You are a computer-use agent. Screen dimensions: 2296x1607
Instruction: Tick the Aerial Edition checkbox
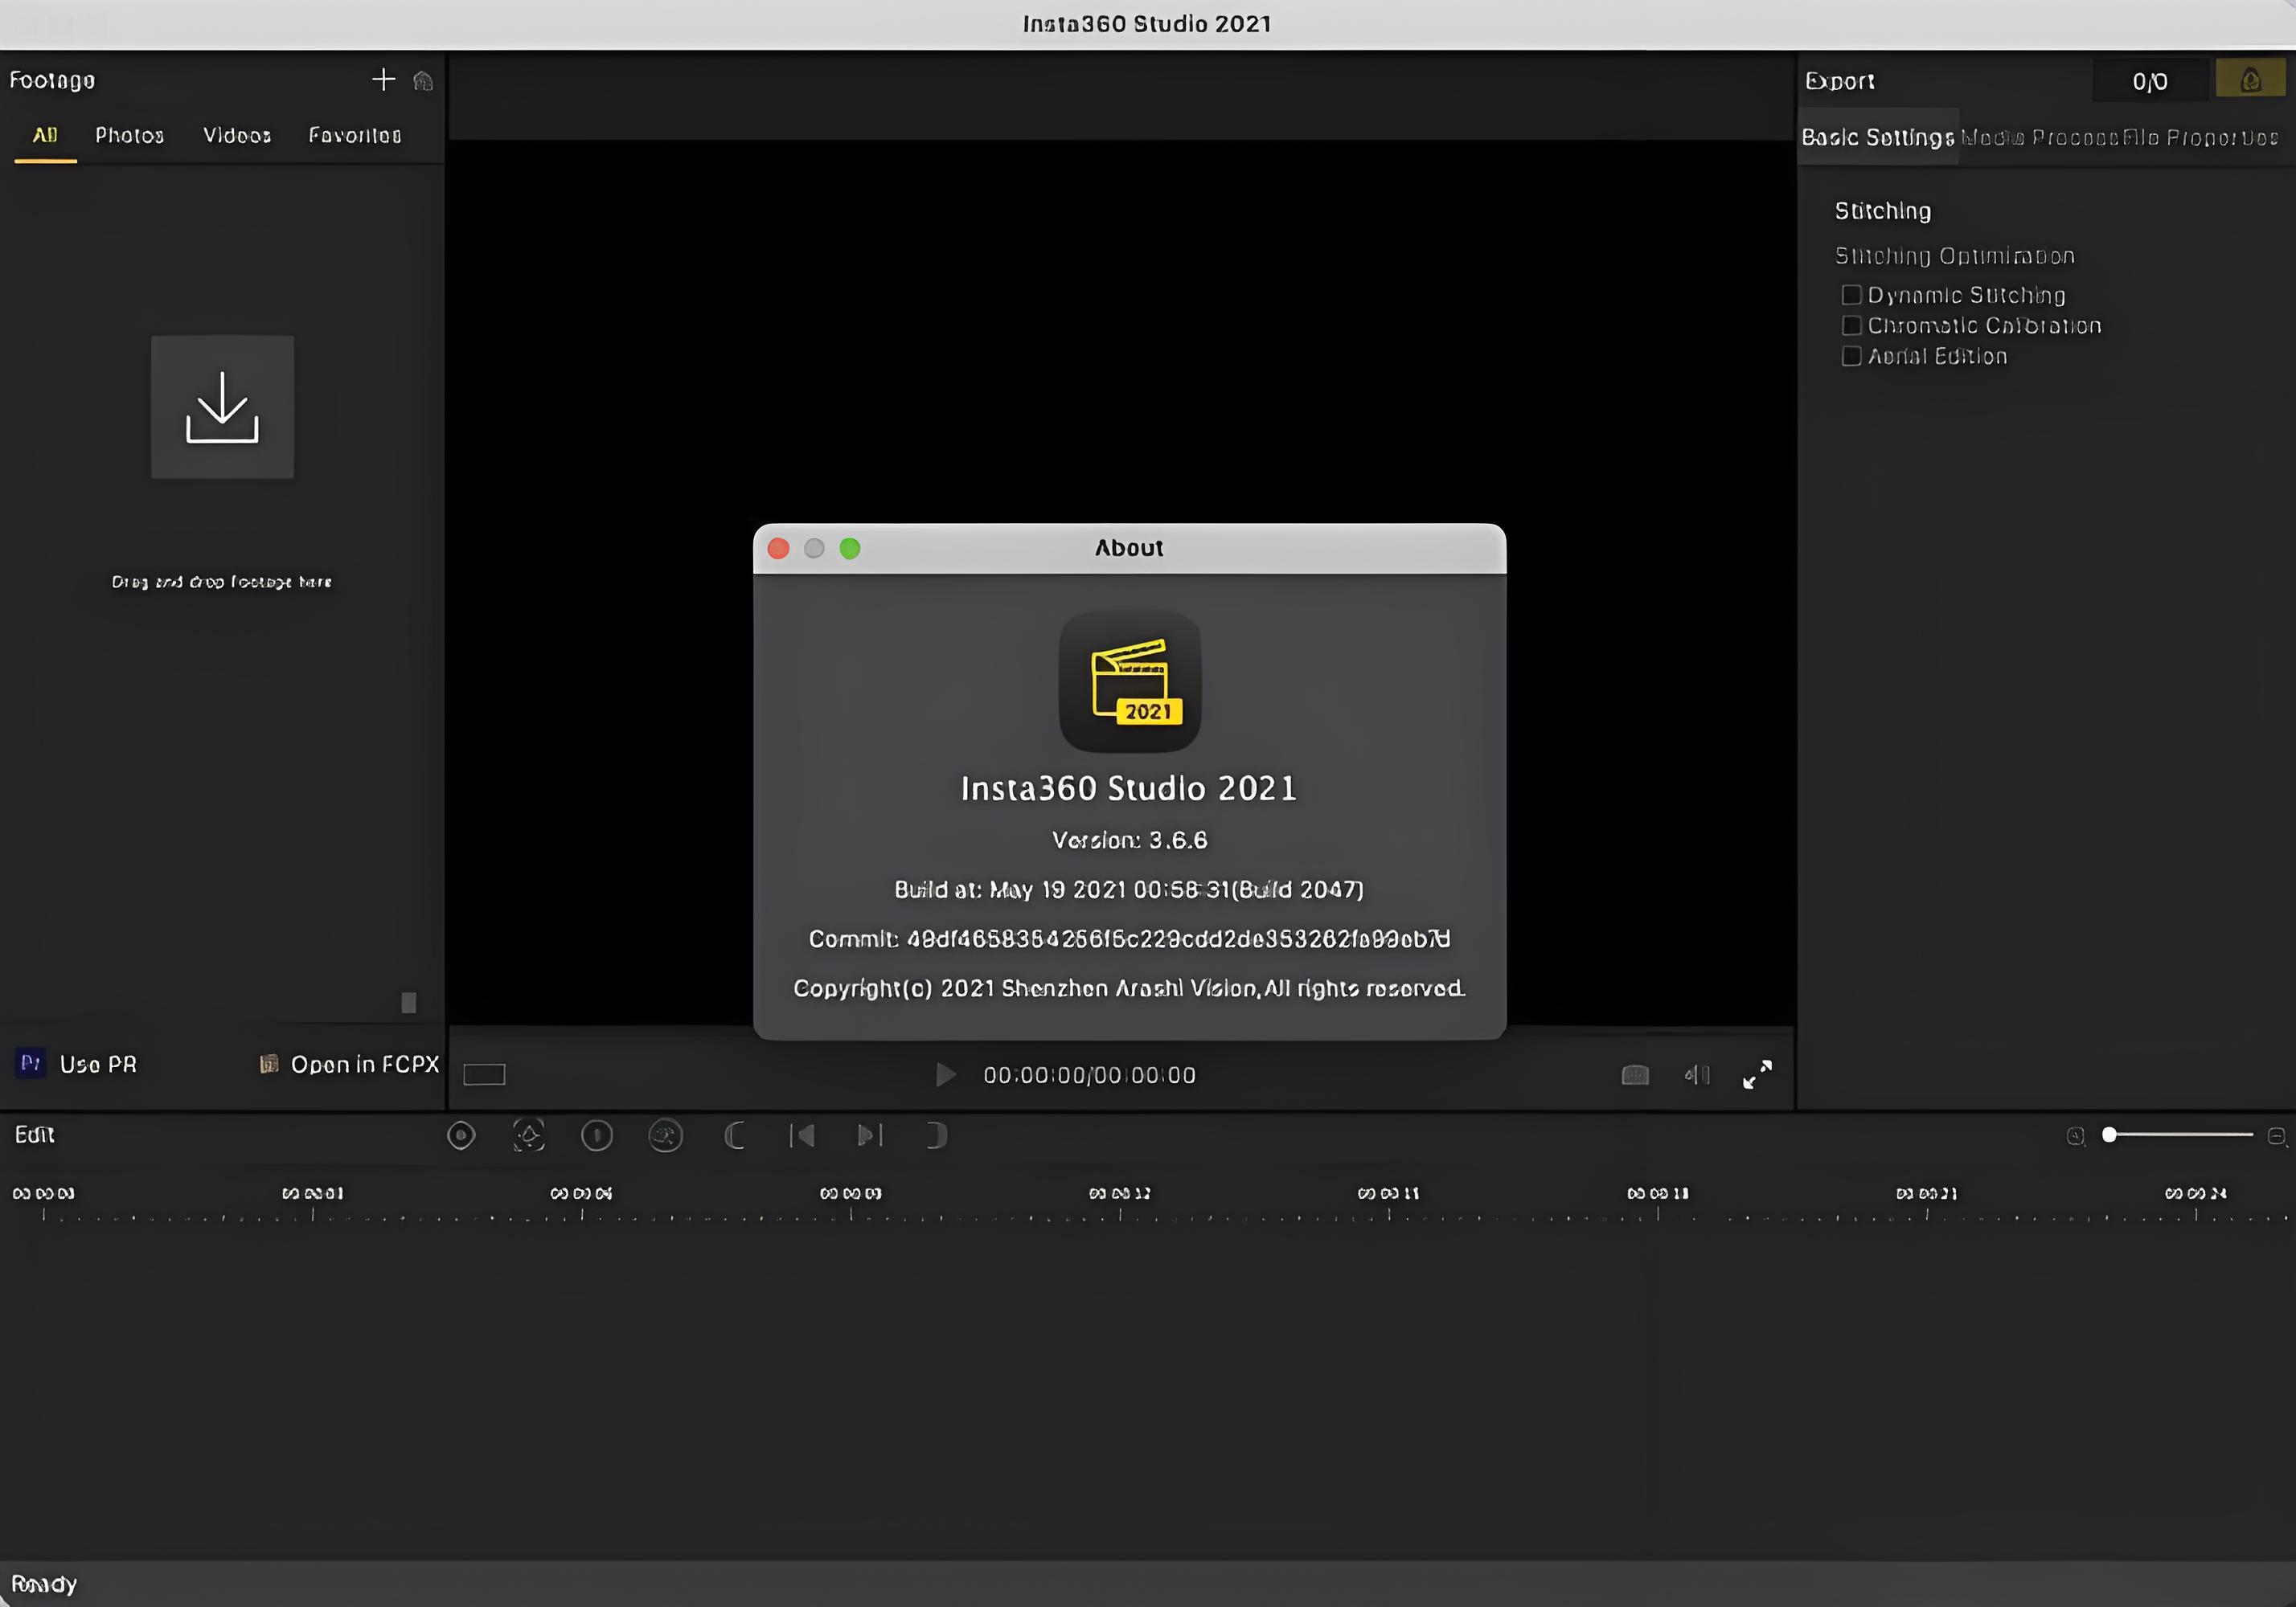(x=1851, y=357)
